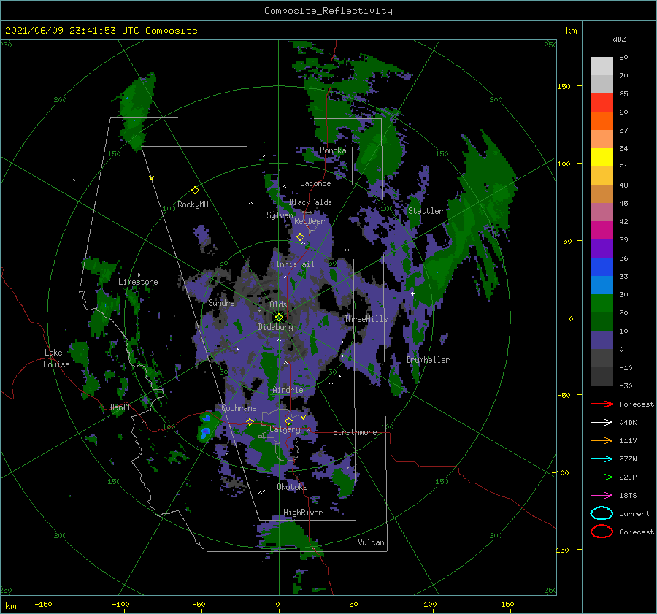Click the Ponoka label
Viewport: 657px width, 614px height.
coord(333,150)
